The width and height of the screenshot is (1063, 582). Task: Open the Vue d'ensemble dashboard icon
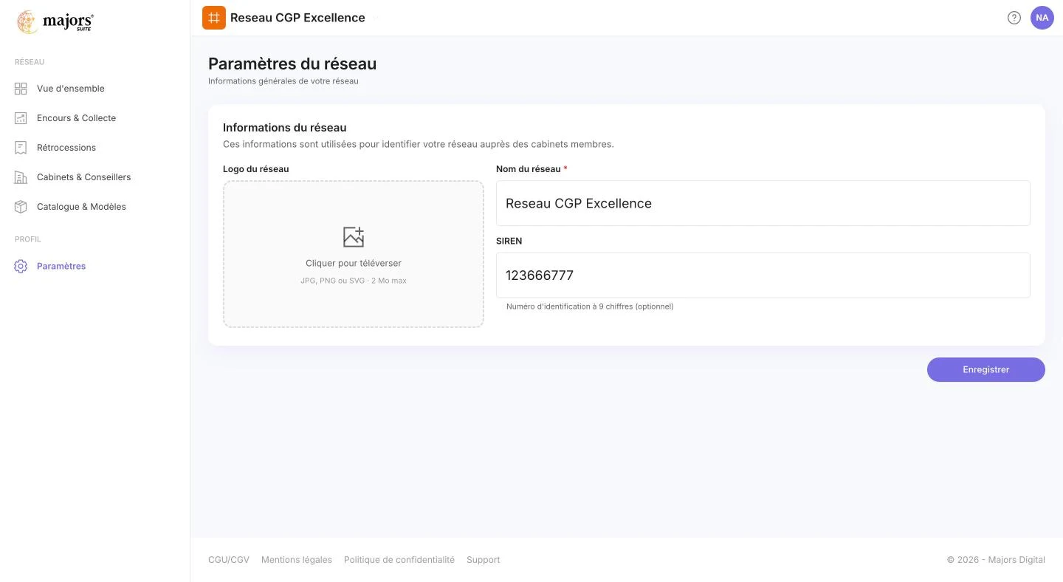[21, 89]
